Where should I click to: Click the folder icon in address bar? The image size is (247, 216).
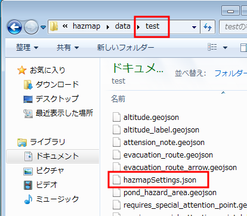[54, 27]
